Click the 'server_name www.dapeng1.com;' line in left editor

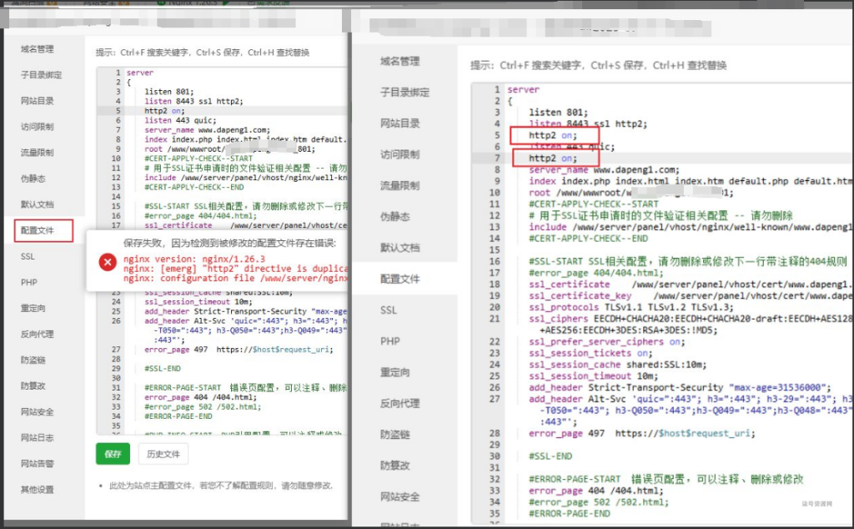[207, 129]
